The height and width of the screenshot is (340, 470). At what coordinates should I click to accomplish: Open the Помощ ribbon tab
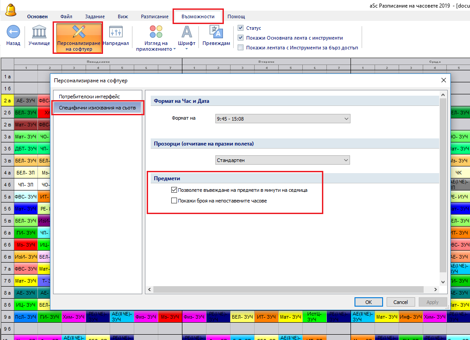(236, 16)
